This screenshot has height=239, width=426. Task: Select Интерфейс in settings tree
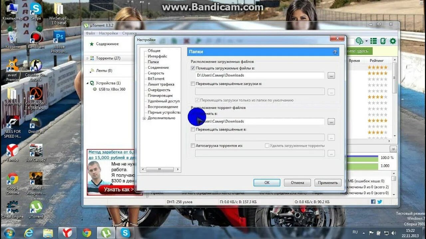coord(157,56)
